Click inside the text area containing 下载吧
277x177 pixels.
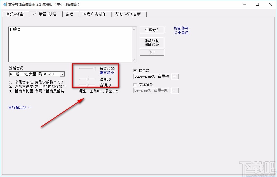pos(70,43)
